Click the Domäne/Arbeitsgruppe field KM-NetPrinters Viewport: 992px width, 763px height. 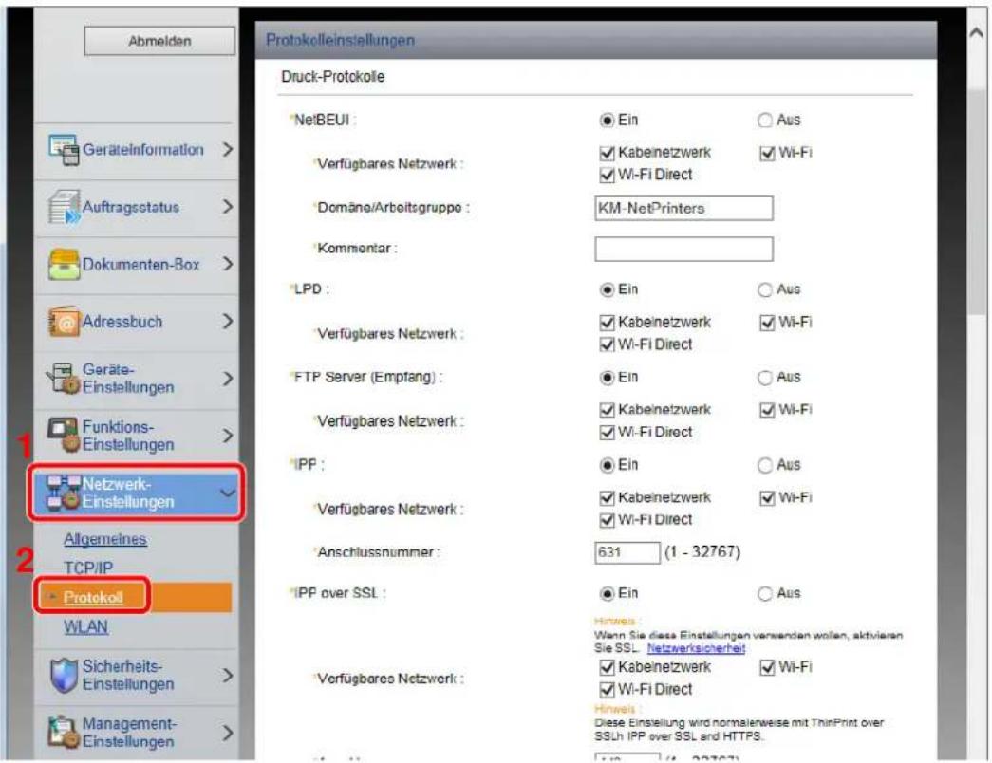pos(683,208)
